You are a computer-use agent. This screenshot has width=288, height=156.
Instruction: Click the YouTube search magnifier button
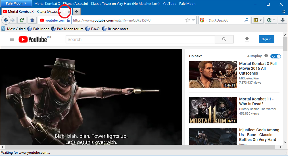pos(224,39)
